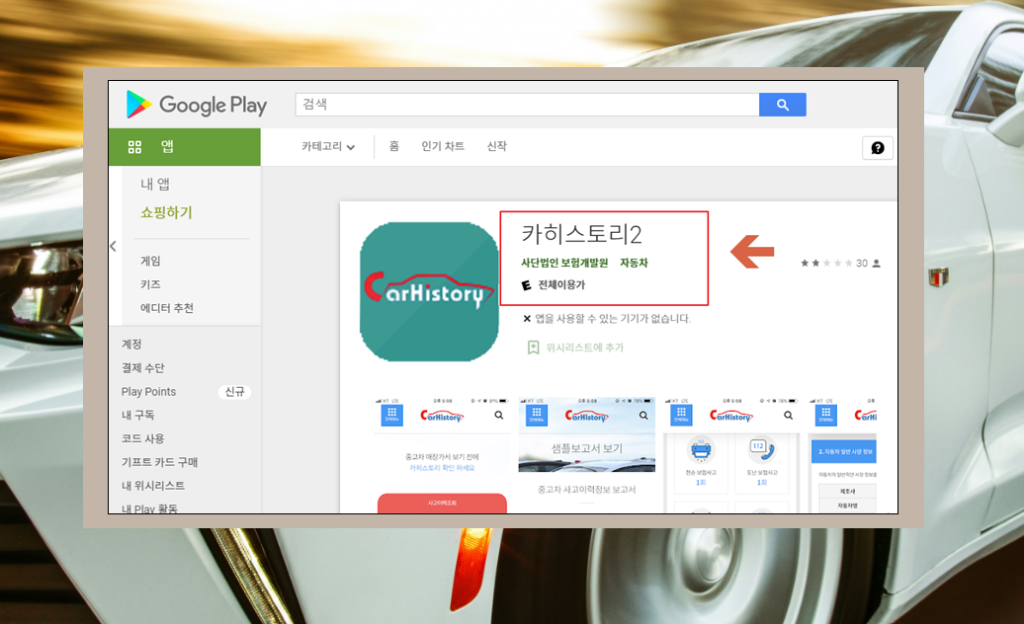Click the 전체이용가 rating text
This screenshot has width=1024, height=624.
pos(561,285)
